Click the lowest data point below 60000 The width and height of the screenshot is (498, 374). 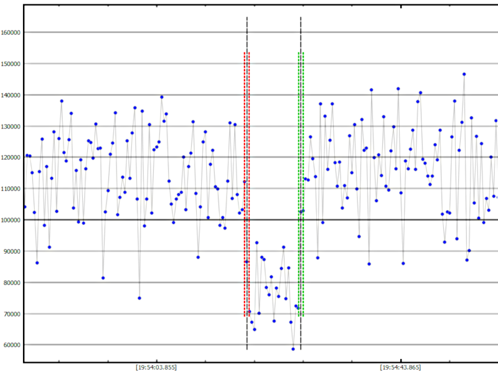point(293,349)
